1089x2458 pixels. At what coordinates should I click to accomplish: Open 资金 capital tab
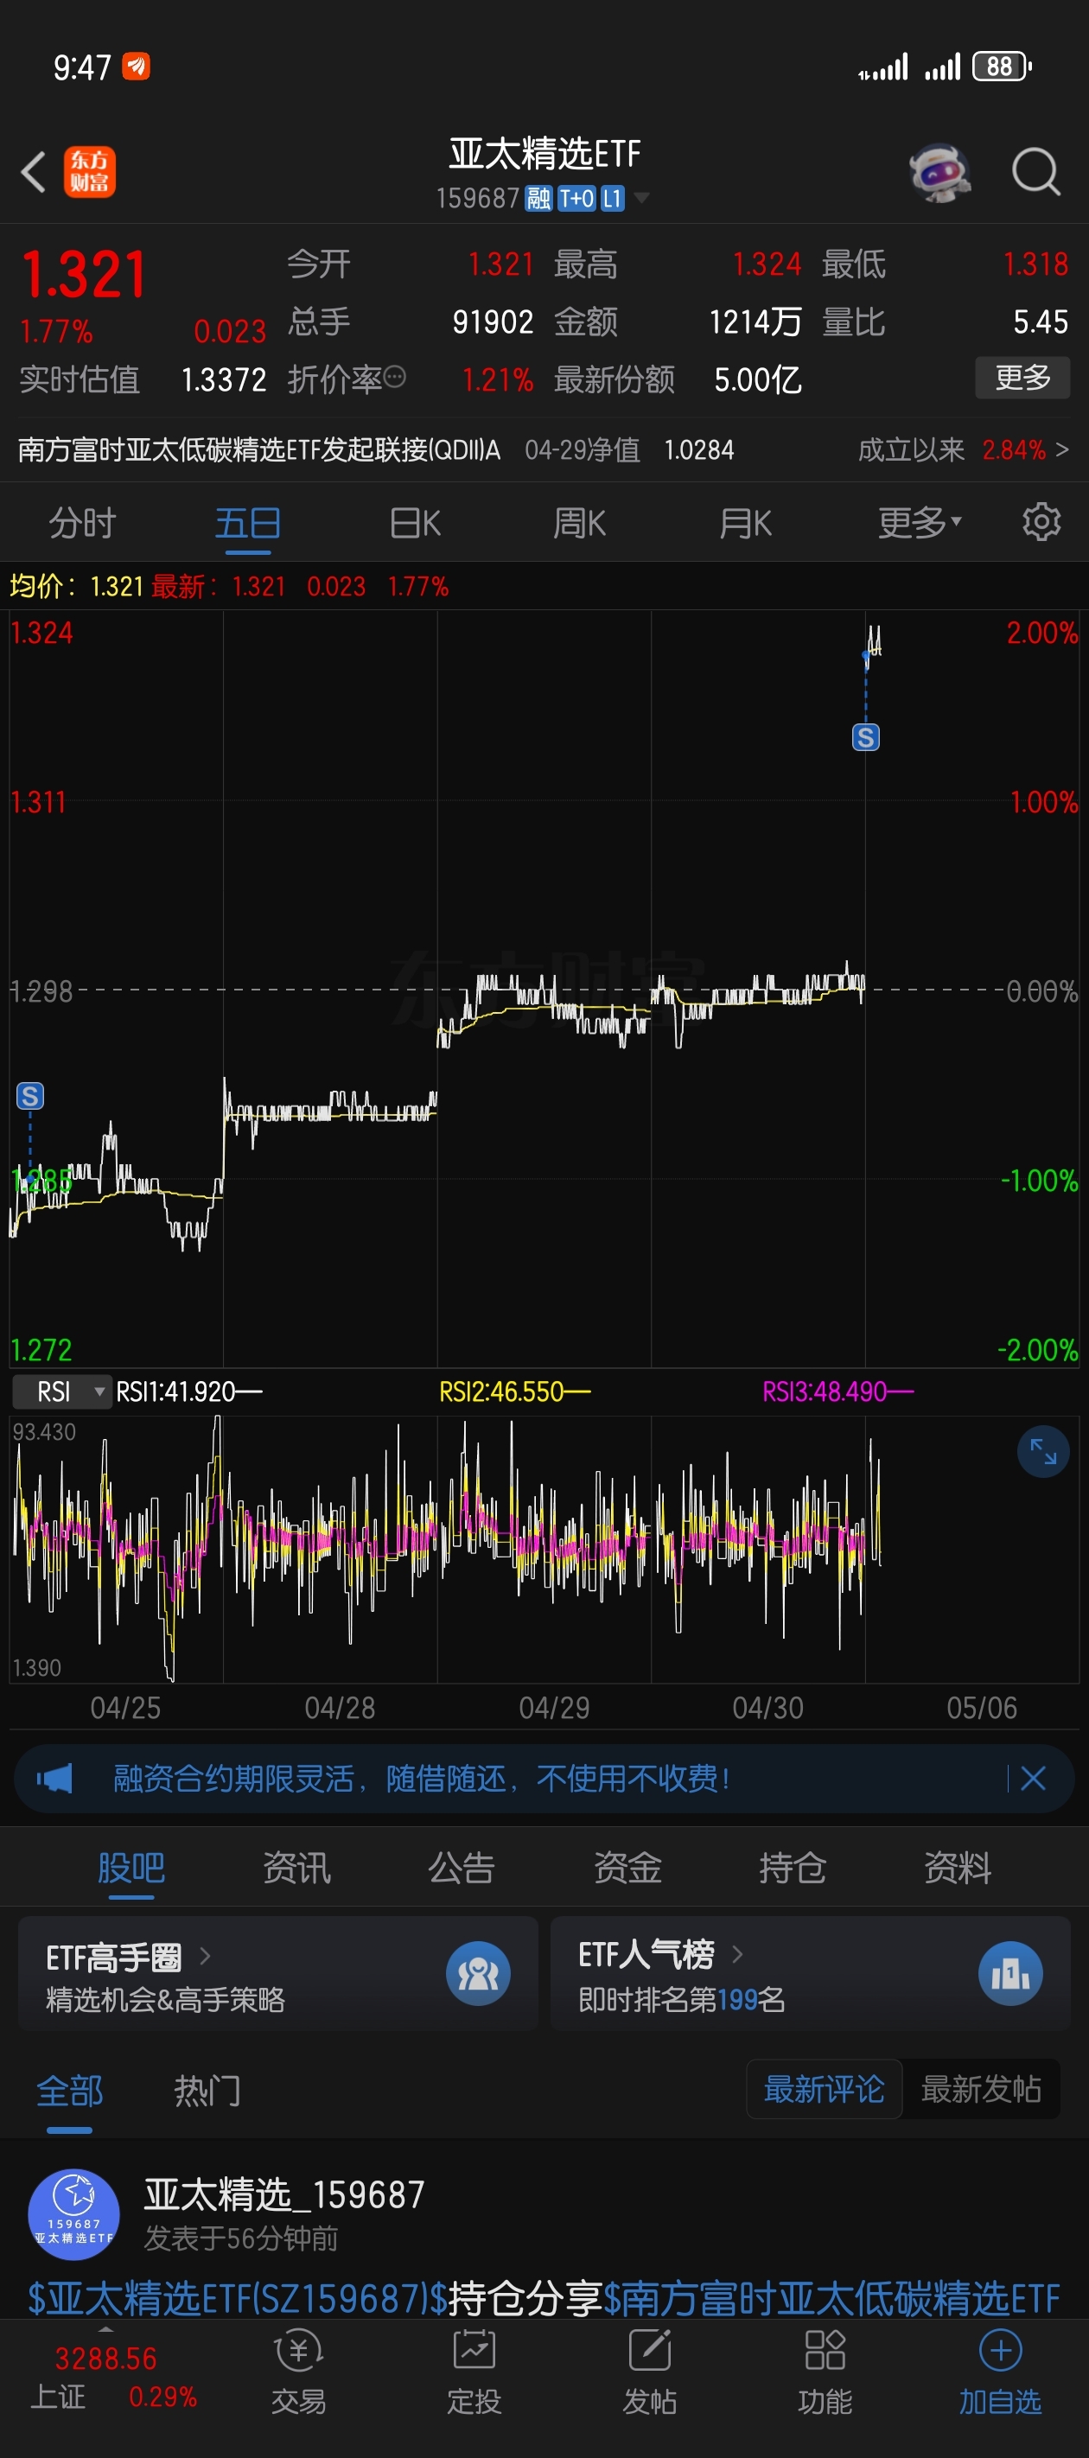(627, 1868)
